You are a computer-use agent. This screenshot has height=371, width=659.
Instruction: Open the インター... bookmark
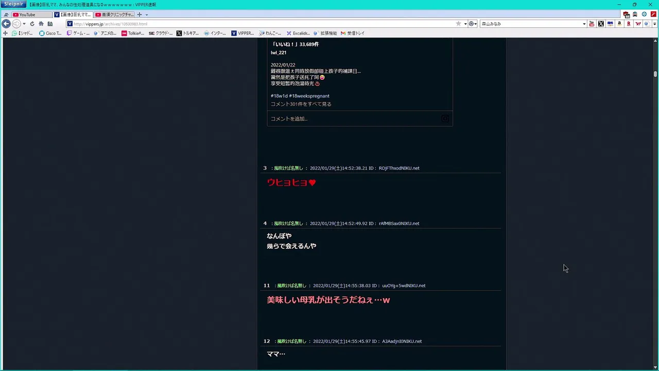pos(215,33)
